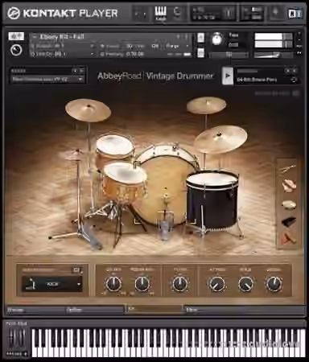This screenshot has width=309, height=362.
Task: Select the black cloth icon in right panel
Action: click(289, 221)
